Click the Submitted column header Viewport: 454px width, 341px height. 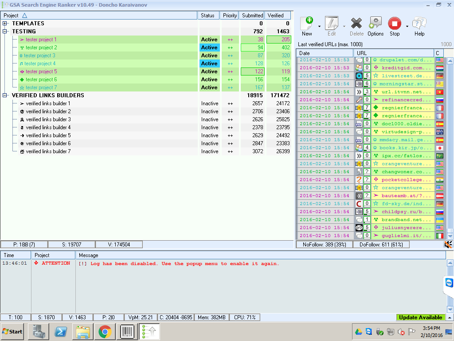[x=252, y=16]
